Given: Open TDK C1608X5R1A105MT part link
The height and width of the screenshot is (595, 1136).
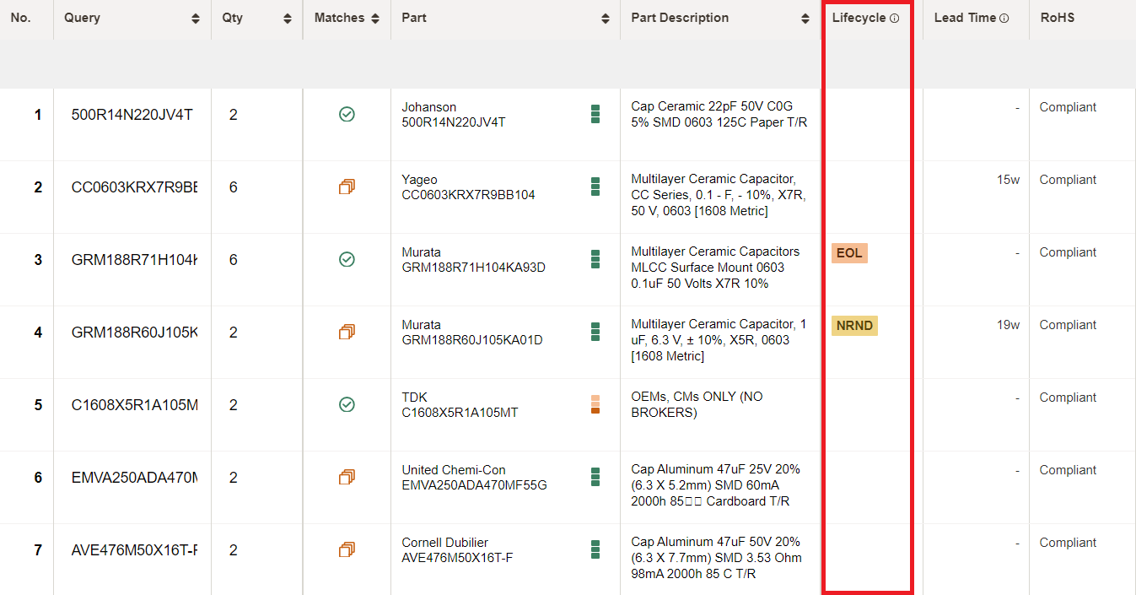Looking at the screenshot, I should click(460, 405).
